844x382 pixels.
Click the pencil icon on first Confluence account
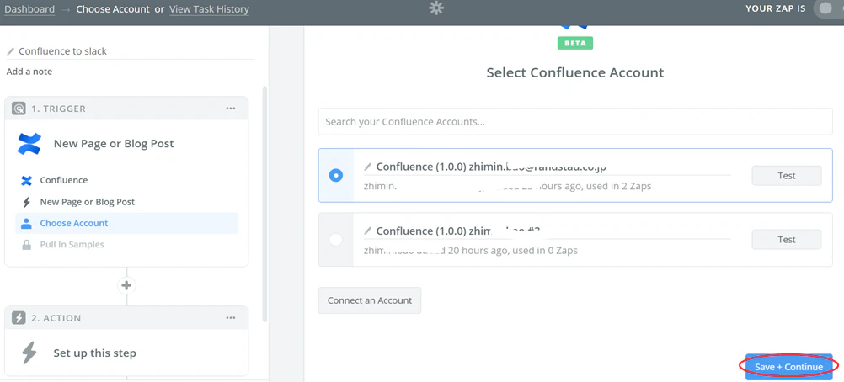367,167
